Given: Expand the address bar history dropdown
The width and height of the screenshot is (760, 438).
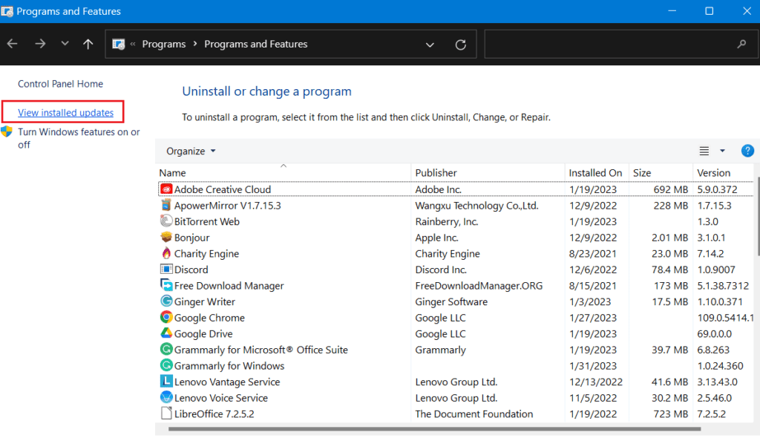Looking at the screenshot, I should [430, 45].
